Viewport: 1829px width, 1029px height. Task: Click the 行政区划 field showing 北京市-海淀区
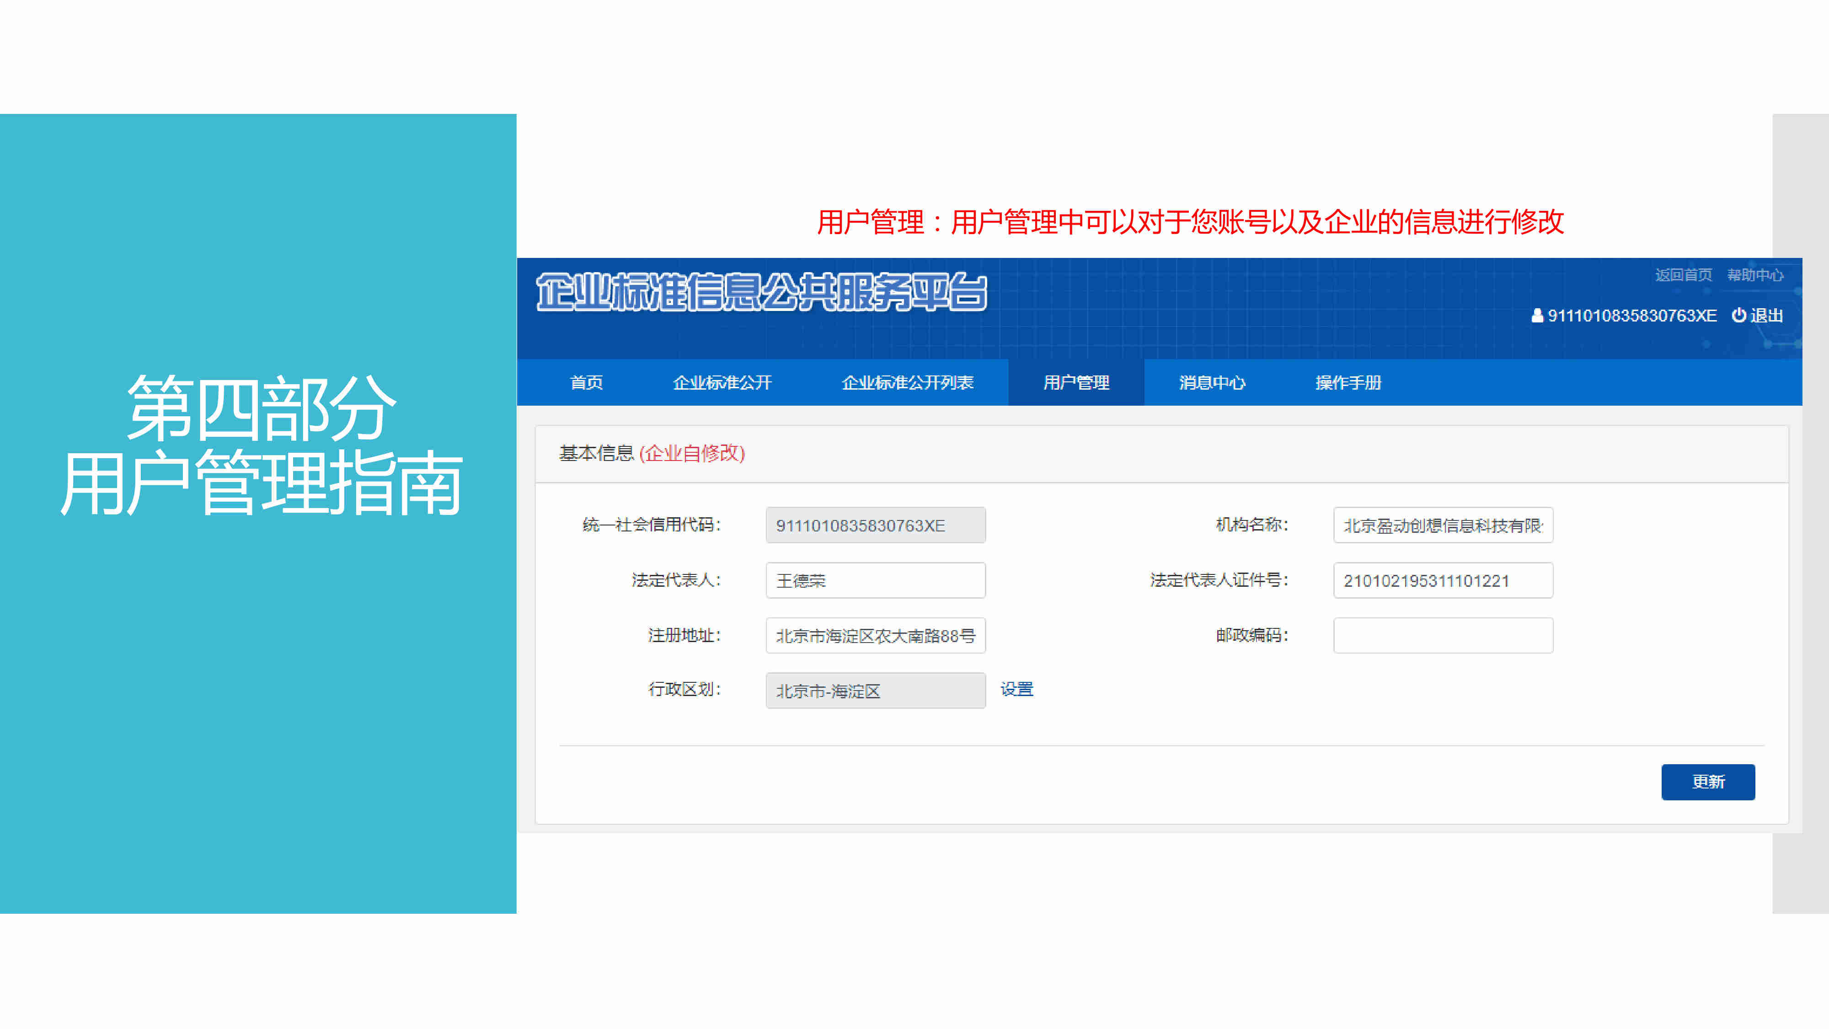tap(876, 690)
